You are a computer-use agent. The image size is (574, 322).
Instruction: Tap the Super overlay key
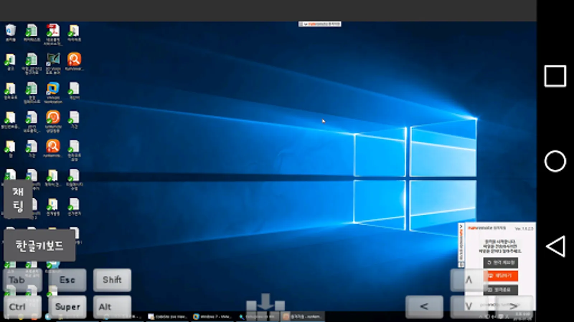pos(67,307)
